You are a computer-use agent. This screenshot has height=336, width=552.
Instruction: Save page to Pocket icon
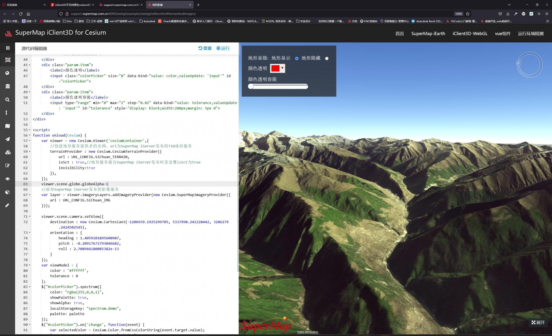(500, 14)
